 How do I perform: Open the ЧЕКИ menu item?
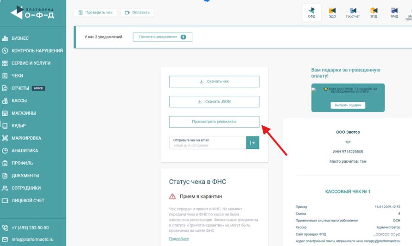click(17, 76)
